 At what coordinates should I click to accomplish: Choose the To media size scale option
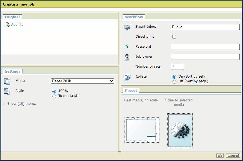click(x=54, y=96)
